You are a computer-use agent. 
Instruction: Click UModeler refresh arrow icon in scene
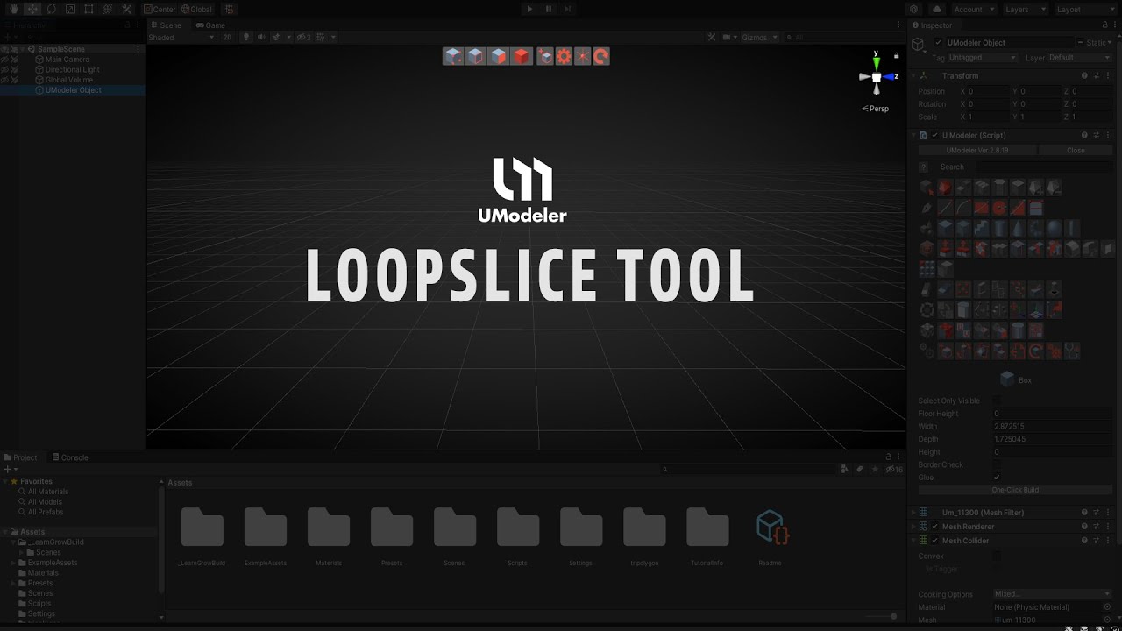600,56
